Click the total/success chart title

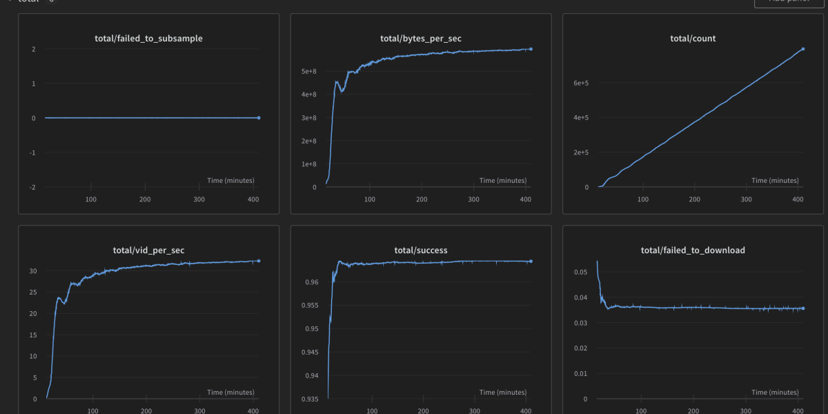420,250
